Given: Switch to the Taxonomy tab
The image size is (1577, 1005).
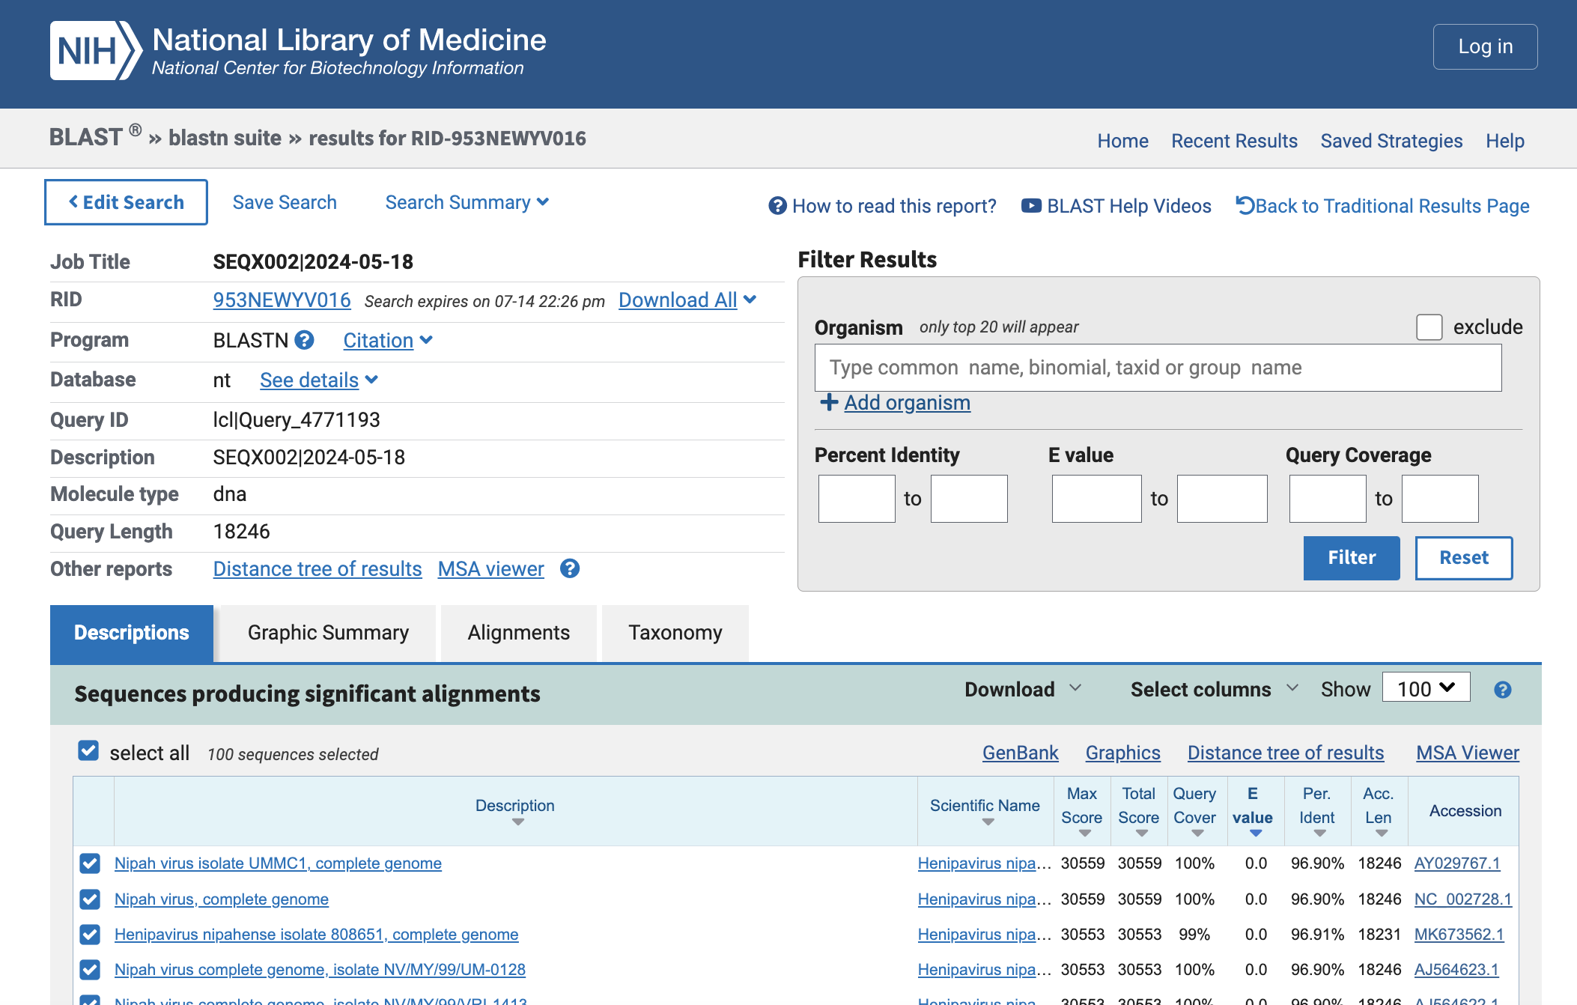Looking at the screenshot, I should [x=675, y=633].
